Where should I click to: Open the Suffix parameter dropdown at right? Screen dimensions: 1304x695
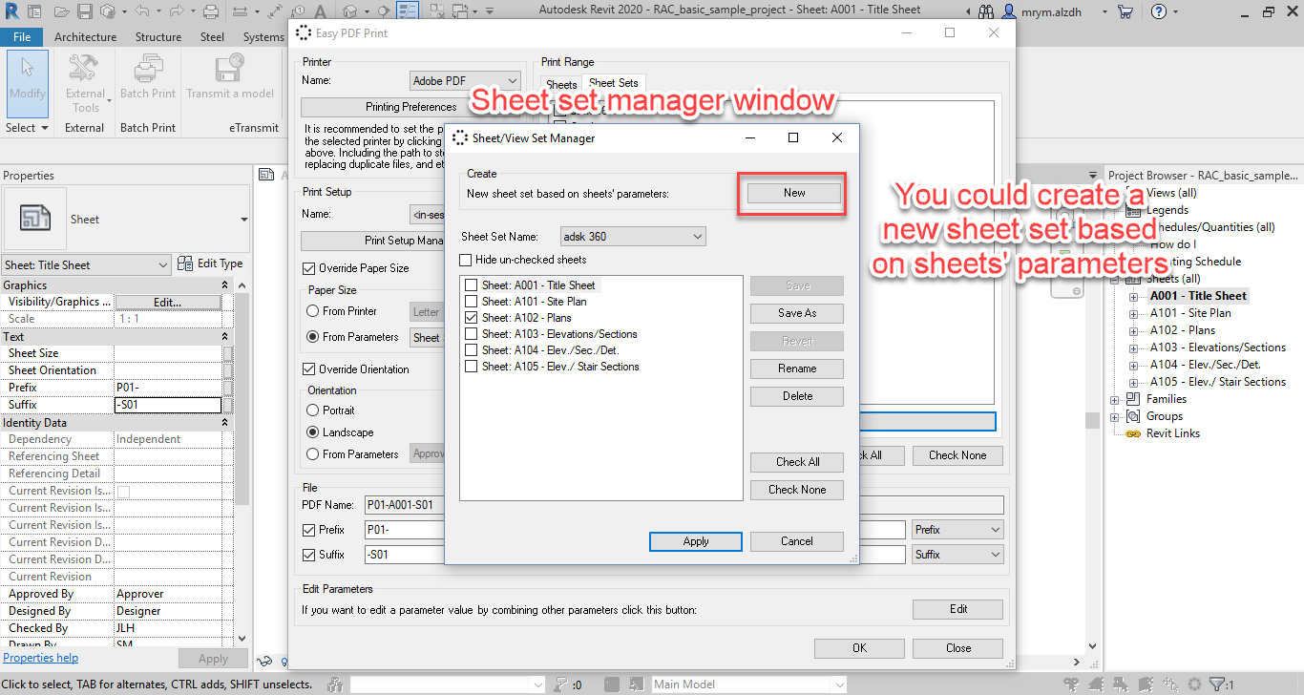tap(957, 555)
